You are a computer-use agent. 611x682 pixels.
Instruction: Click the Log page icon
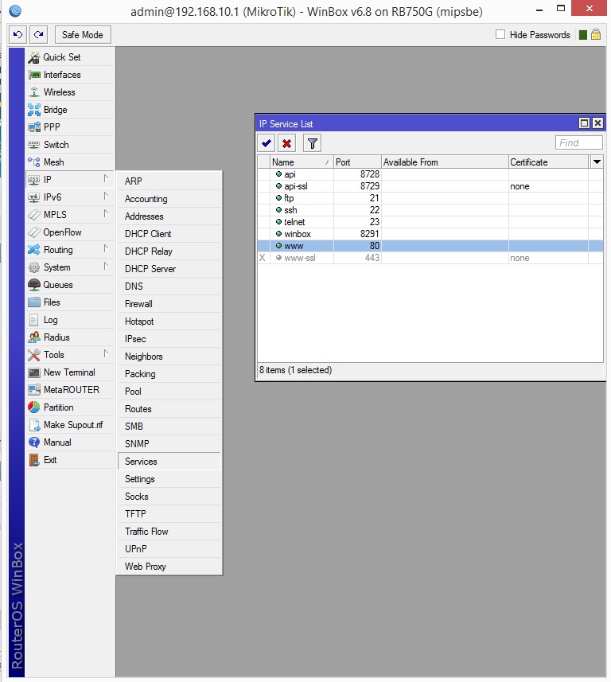[34, 320]
